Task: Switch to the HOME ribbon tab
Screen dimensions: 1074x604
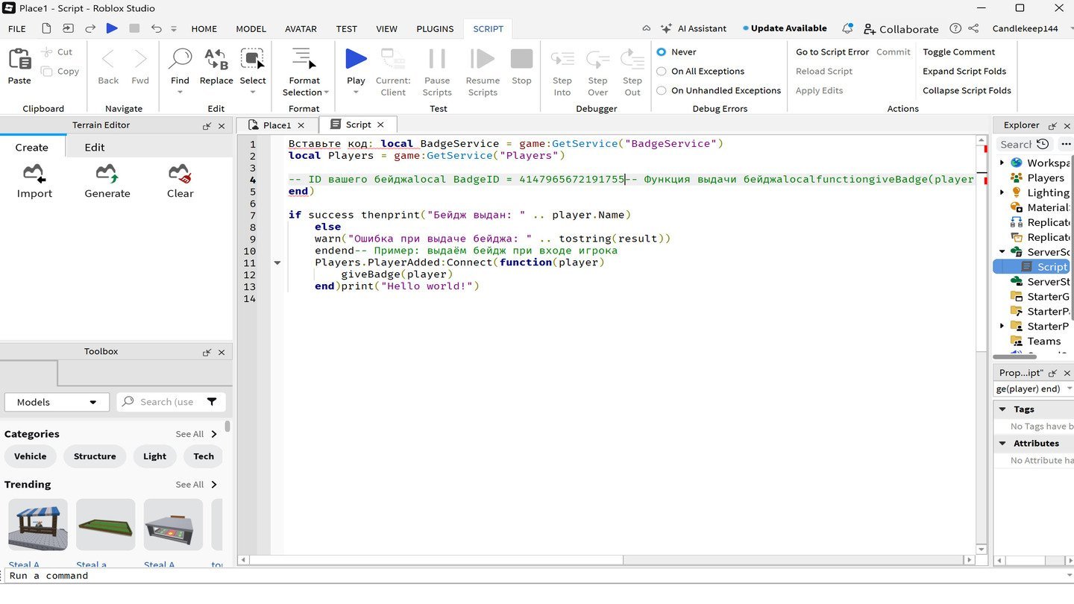Action: tap(204, 29)
